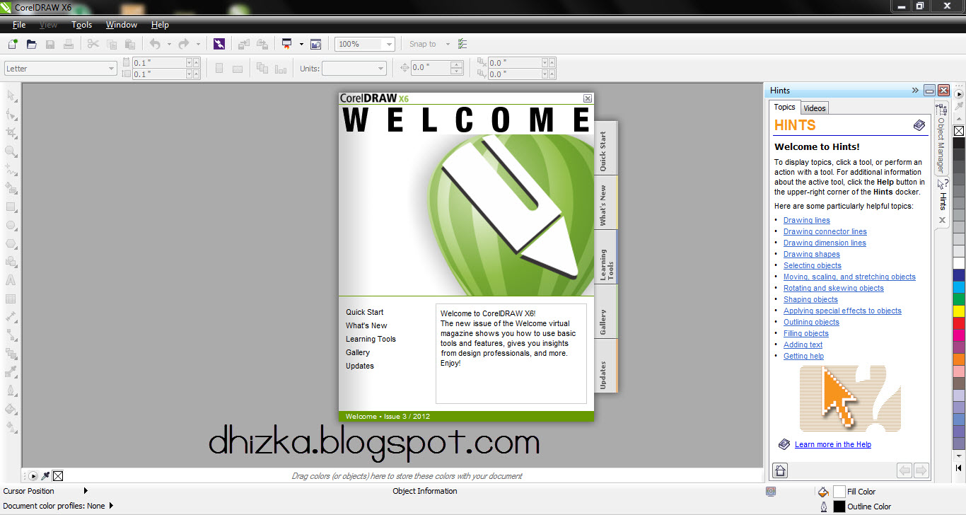Select the Pick tool in the toolbox

coord(11,96)
